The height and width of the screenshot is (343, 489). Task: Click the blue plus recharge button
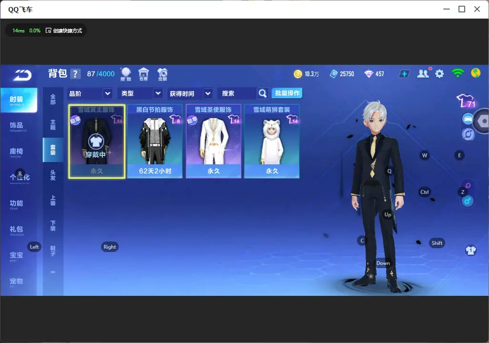404,74
